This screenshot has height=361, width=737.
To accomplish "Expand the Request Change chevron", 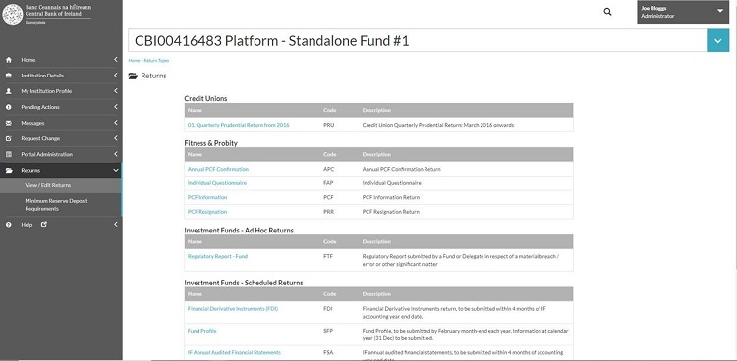I will [x=116, y=138].
